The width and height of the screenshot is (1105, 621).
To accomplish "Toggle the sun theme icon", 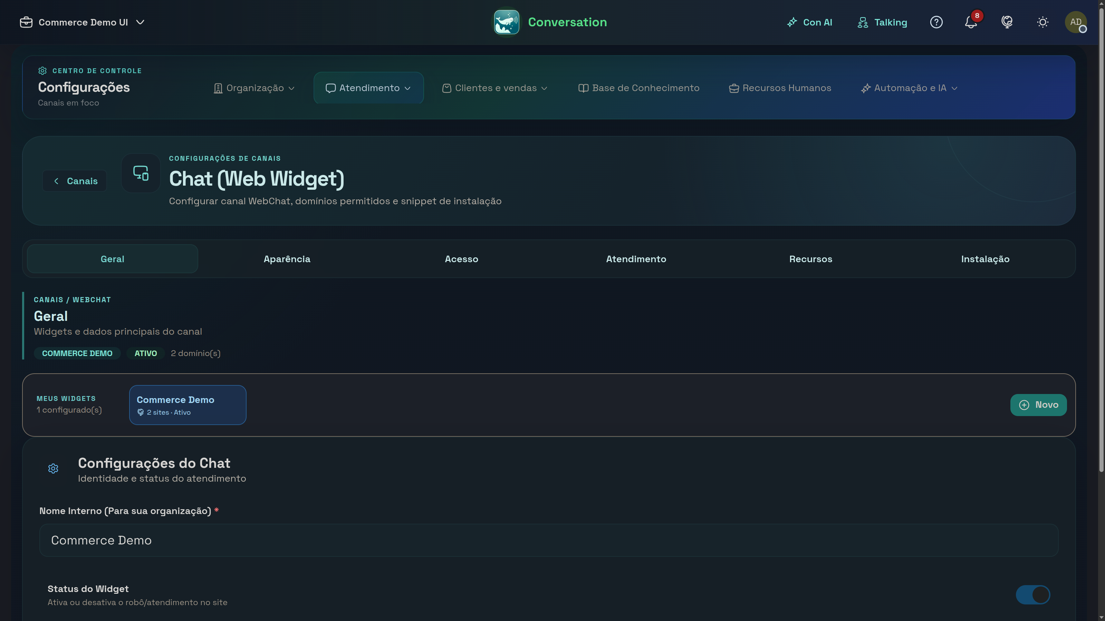I will tap(1043, 22).
